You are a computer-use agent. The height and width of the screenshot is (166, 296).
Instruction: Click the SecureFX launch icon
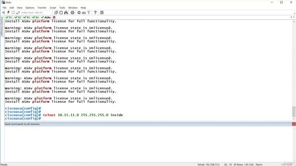[x=102, y=12]
